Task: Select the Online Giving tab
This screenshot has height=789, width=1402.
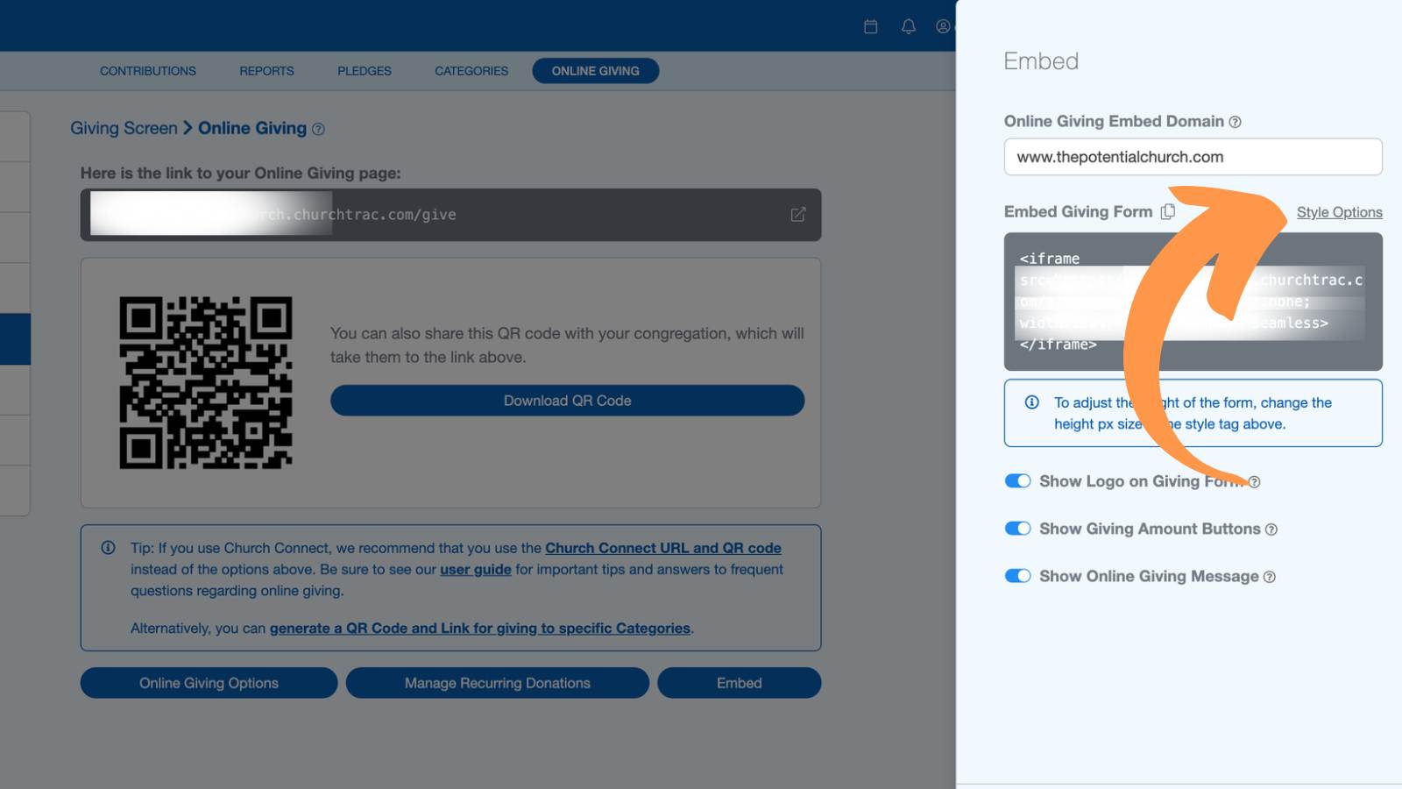Action: (x=596, y=71)
